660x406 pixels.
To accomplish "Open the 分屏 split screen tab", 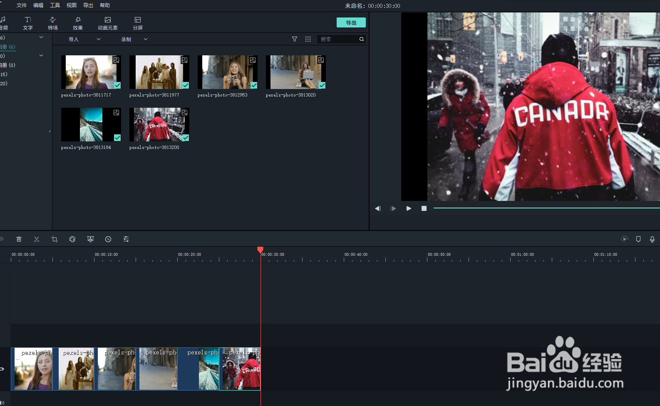I will click(138, 23).
